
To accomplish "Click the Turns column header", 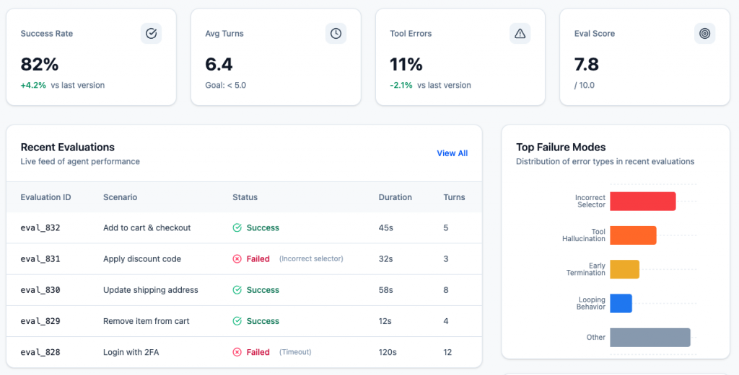I will click(454, 197).
